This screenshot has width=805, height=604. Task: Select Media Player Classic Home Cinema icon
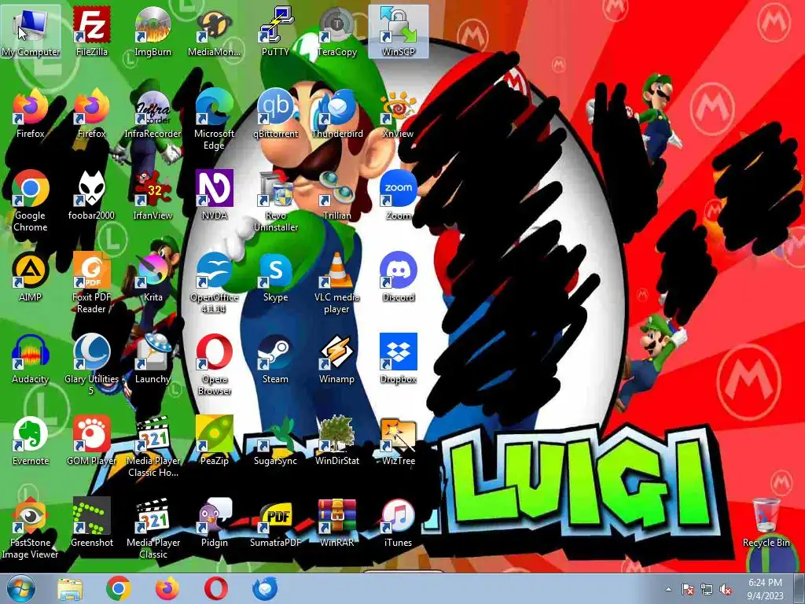[x=153, y=447]
